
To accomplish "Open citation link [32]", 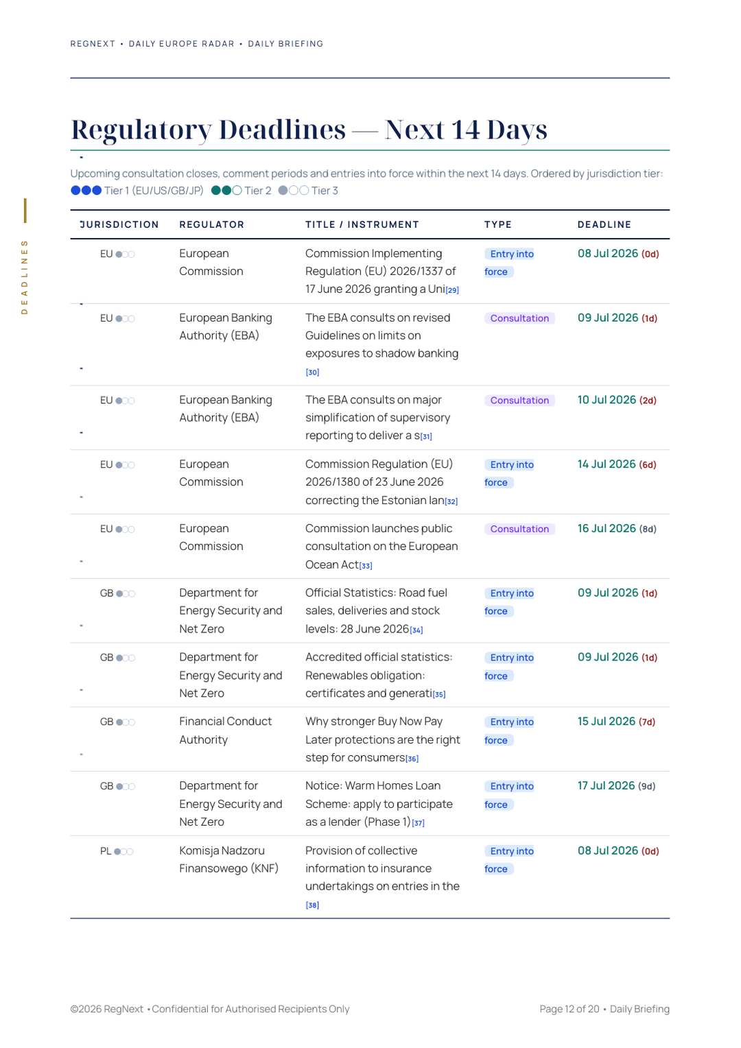I will pos(451,501).
